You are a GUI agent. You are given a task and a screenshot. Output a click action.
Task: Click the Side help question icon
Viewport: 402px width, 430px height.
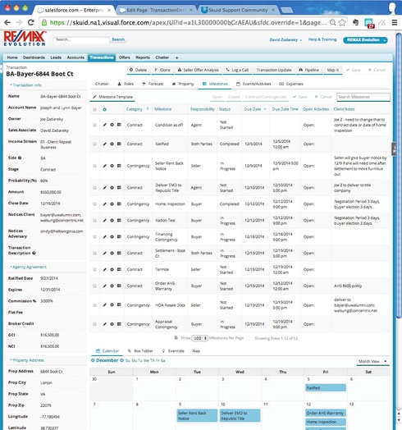click(20, 158)
